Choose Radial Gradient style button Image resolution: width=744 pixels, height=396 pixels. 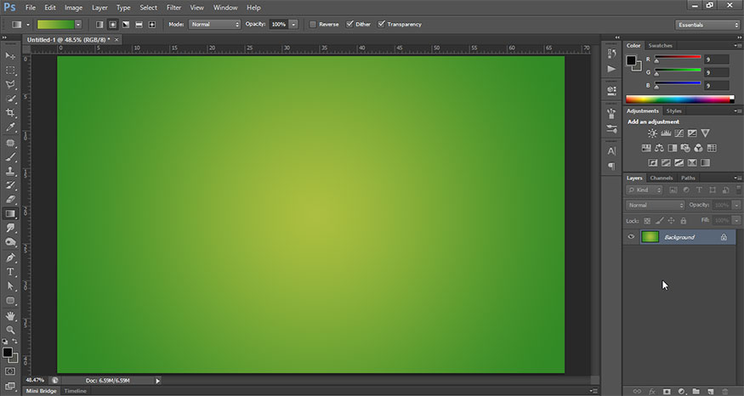click(113, 24)
